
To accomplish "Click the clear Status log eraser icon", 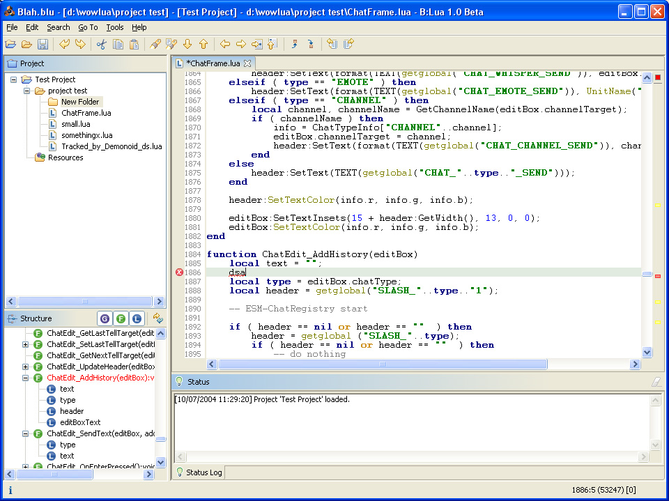I will coord(655,382).
